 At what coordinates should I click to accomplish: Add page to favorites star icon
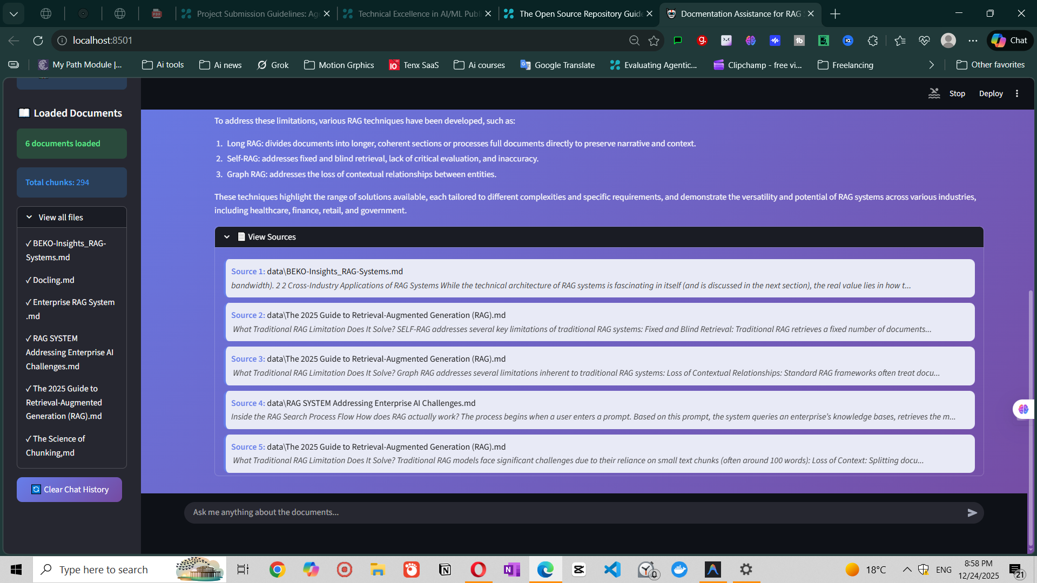(x=654, y=40)
